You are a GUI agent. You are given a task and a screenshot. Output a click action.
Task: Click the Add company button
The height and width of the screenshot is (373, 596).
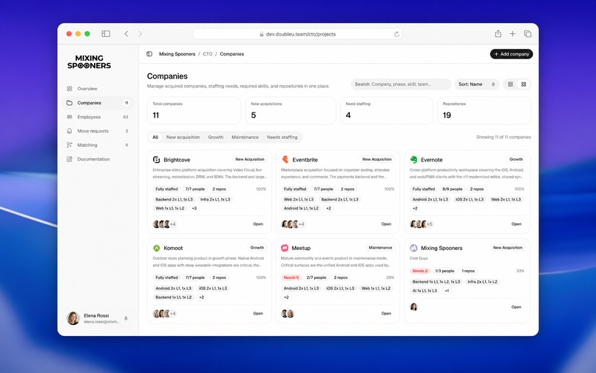coord(511,54)
